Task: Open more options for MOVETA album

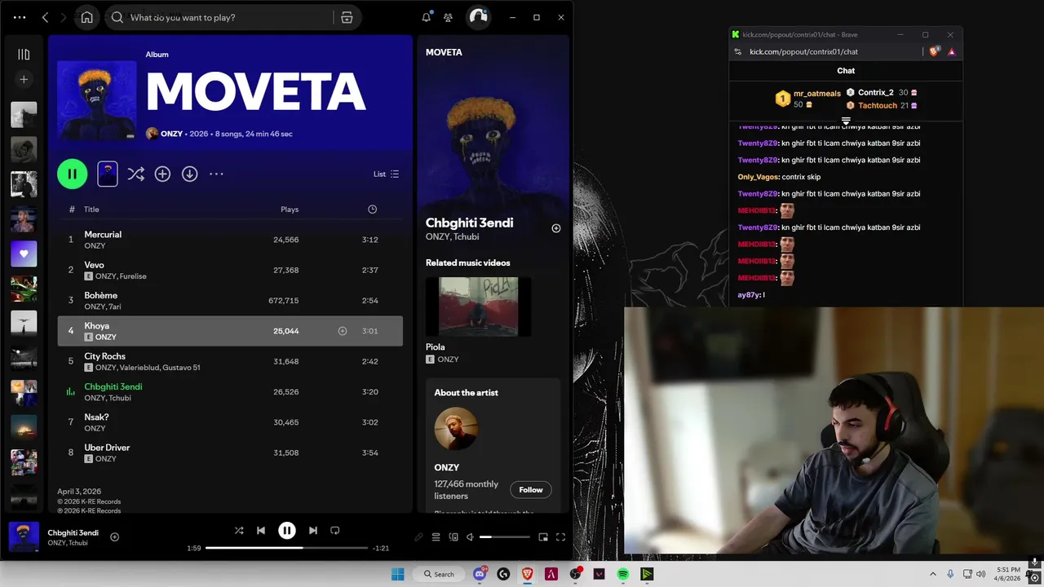Action: [216, 174]
